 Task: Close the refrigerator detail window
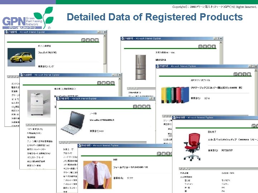[221, 38]
